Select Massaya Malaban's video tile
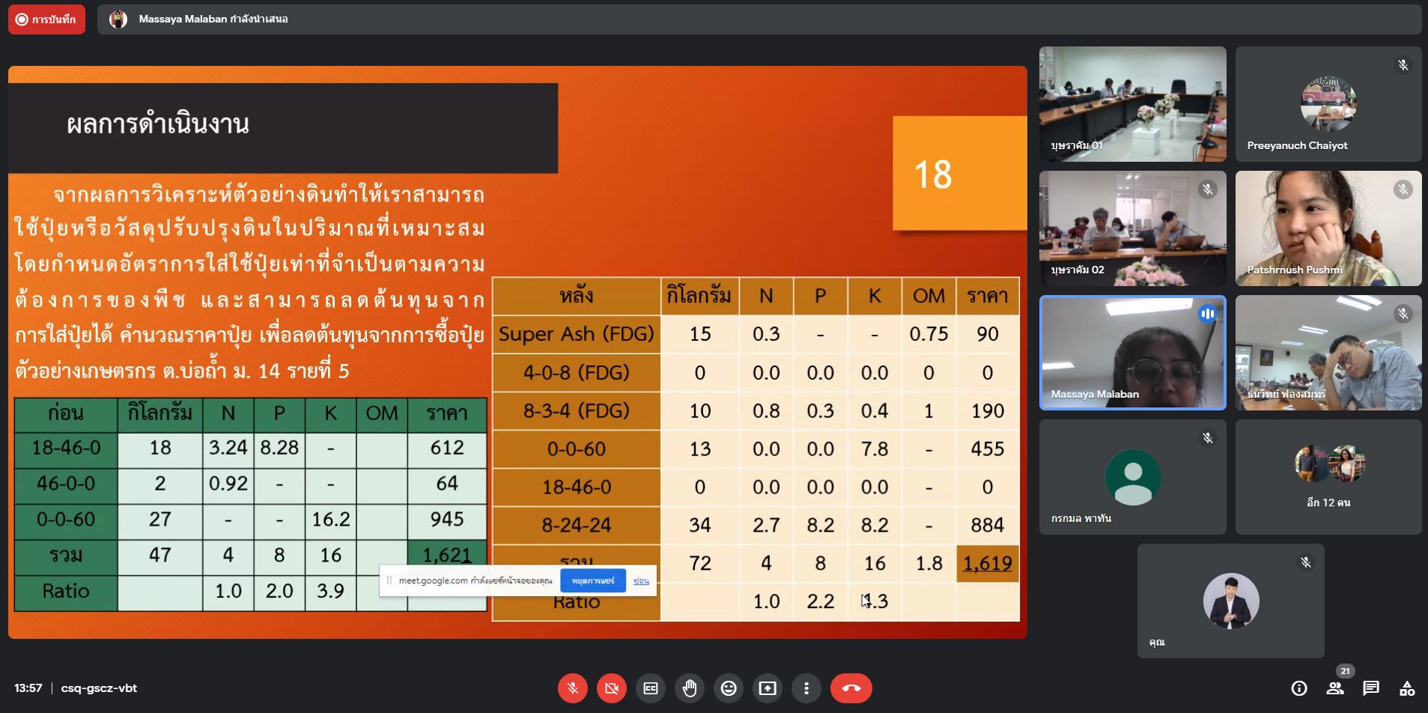1428x713 pixels. (x=1132, y=353)
